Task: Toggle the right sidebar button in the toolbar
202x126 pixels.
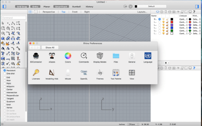Action: click(x=197, y=7)
